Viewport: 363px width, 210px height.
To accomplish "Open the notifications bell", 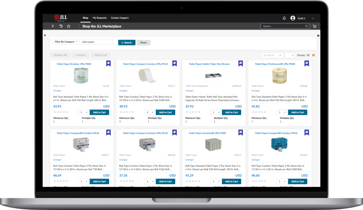I will [284, 18].
